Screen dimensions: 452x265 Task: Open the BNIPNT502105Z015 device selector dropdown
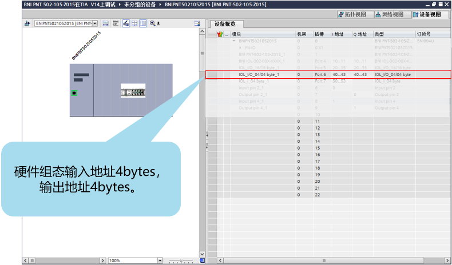coord(95,23)
